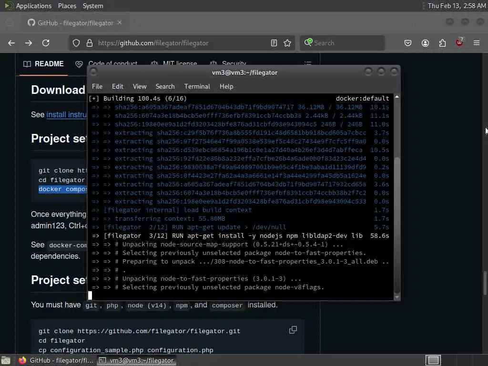Click the highlighted docker compose command line
This screenshot has height=366, width=488.
point(62,189)
